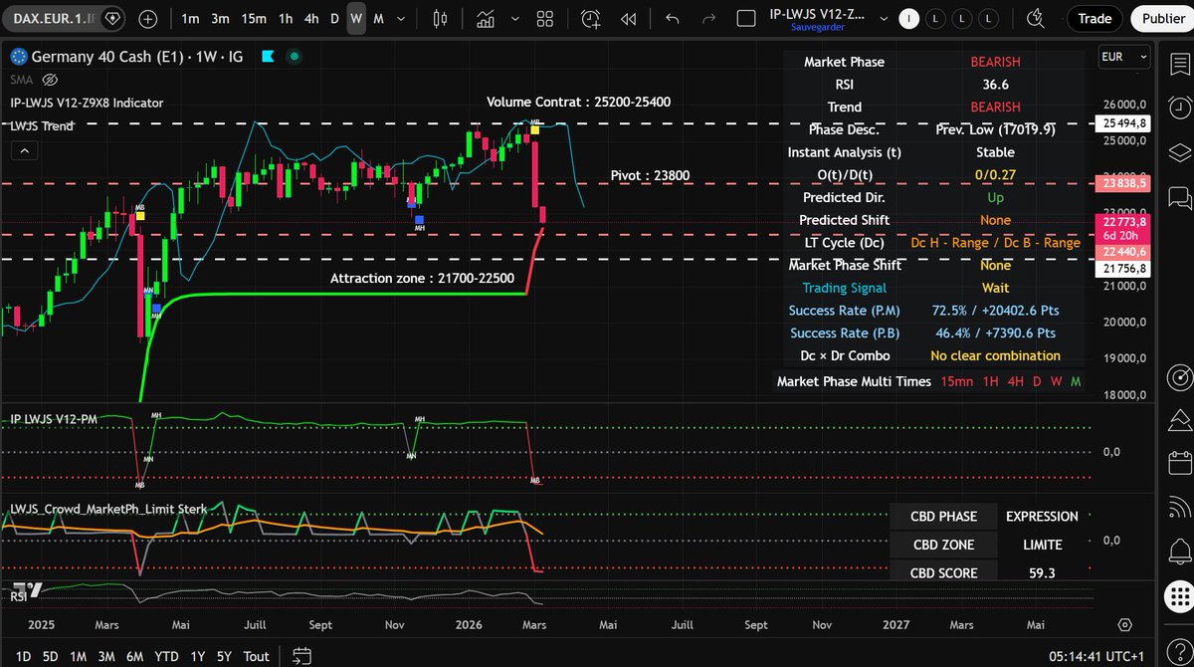Select the active white I layout circle
Screen dimensions: 1194x667
[908, 18]
